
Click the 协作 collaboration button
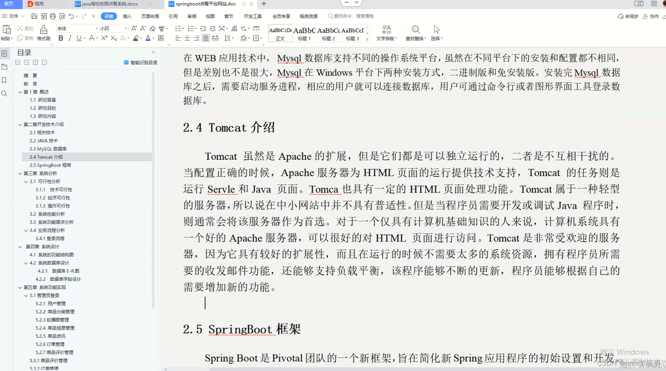tap(651, 16)
